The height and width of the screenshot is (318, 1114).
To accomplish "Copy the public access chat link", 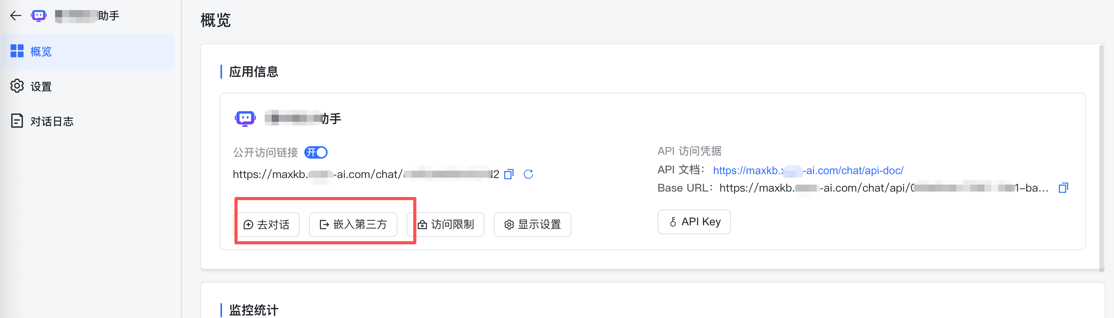I will 509,174.
